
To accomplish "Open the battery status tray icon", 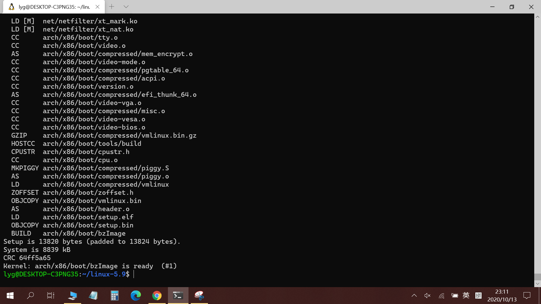I will 454,296.
